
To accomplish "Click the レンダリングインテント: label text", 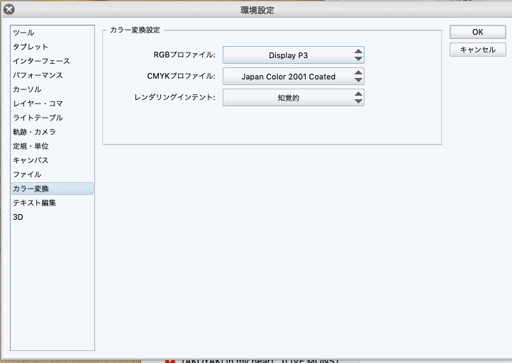I will pyautogui.click(x=175, y=97).
